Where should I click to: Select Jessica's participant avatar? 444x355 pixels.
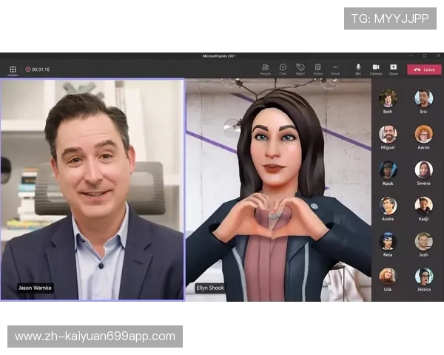tap(423, 277)
